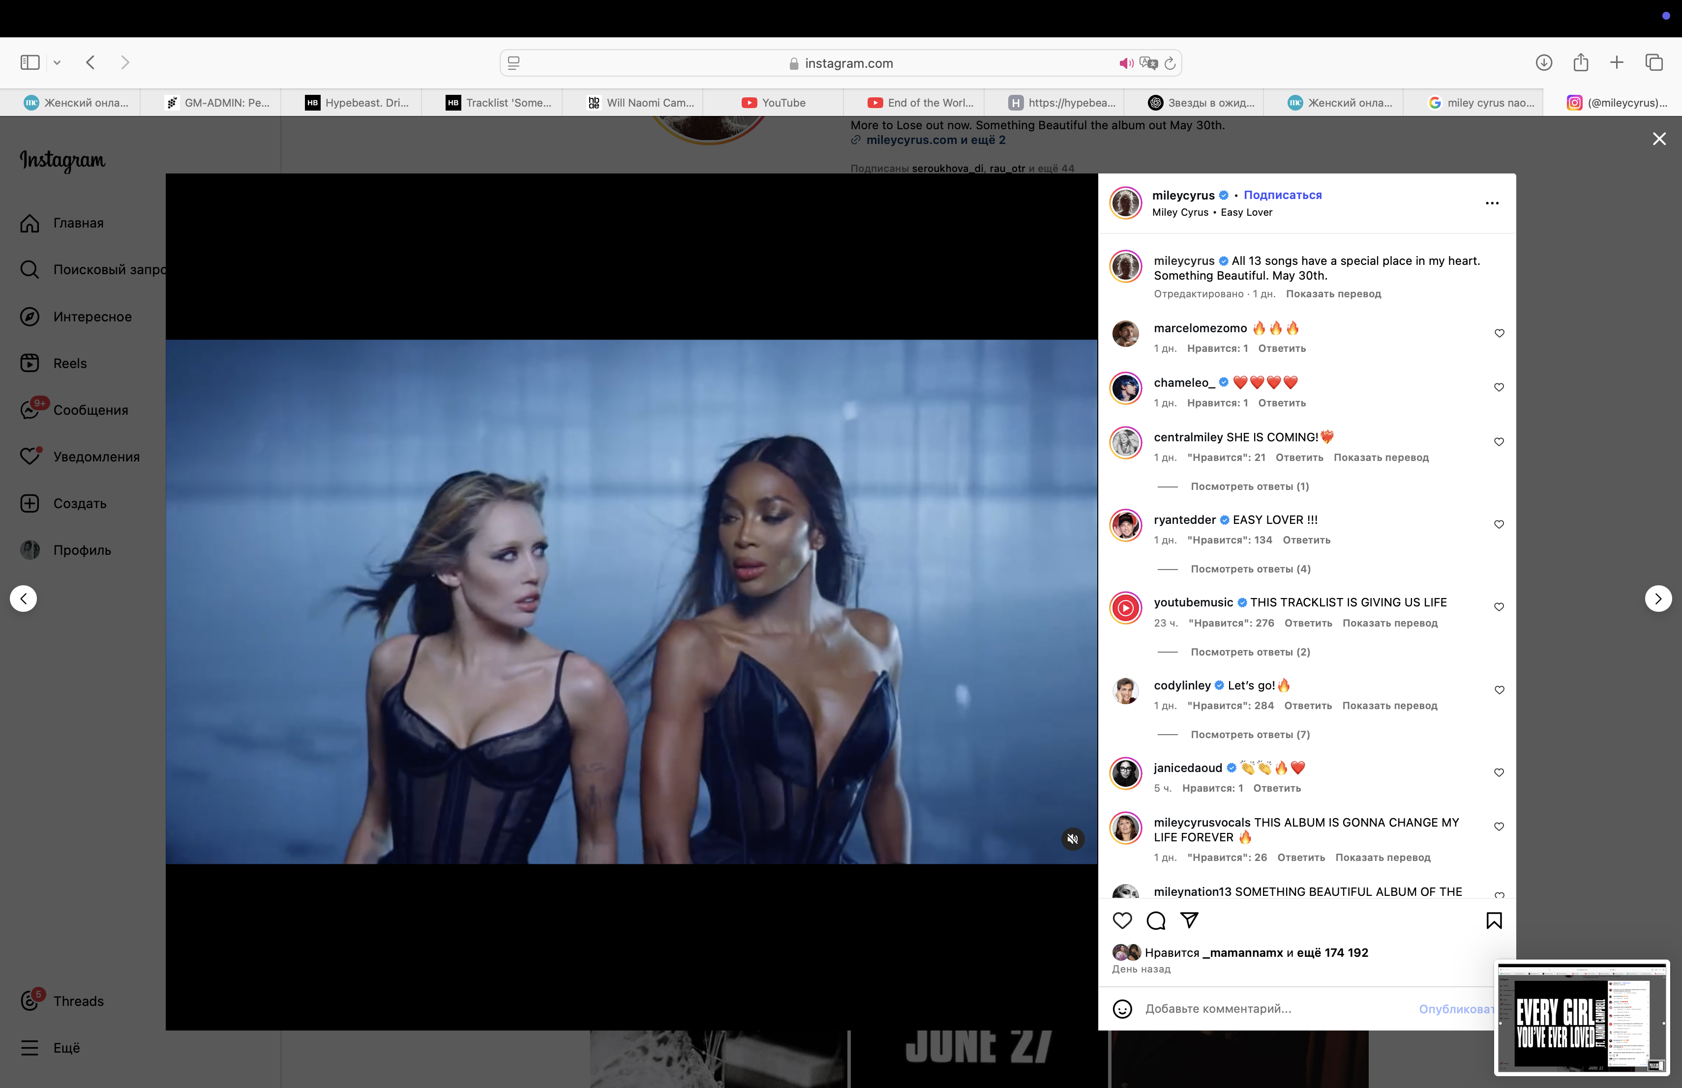Click the instagram.com address bar
Screen dimensions: 1682x1088
(x=841, y=63)
